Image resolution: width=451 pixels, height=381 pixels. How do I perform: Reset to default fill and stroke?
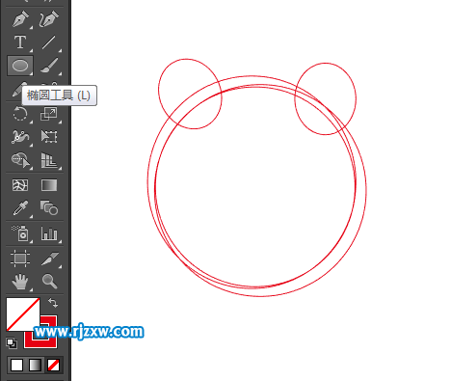[x=12, y=343]
